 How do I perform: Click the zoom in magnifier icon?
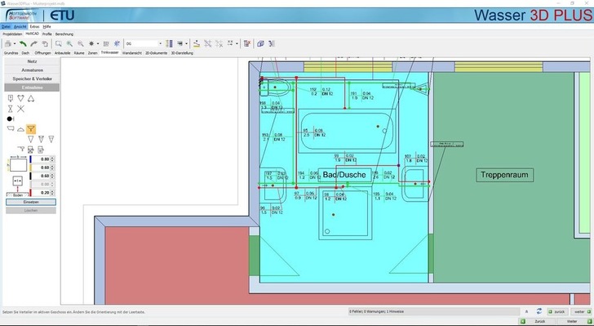click(x=69, y=43)
